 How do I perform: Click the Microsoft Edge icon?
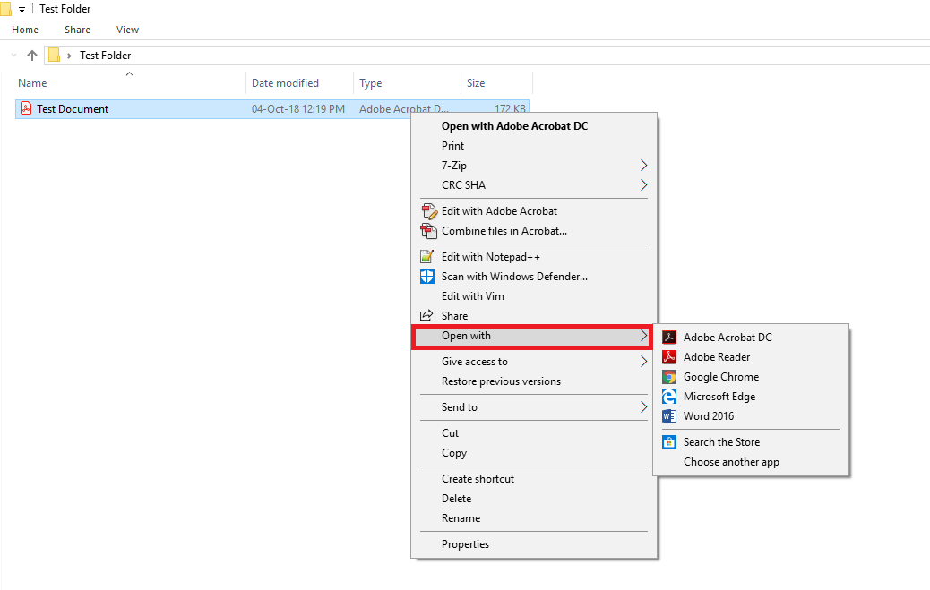pos(668,397)
